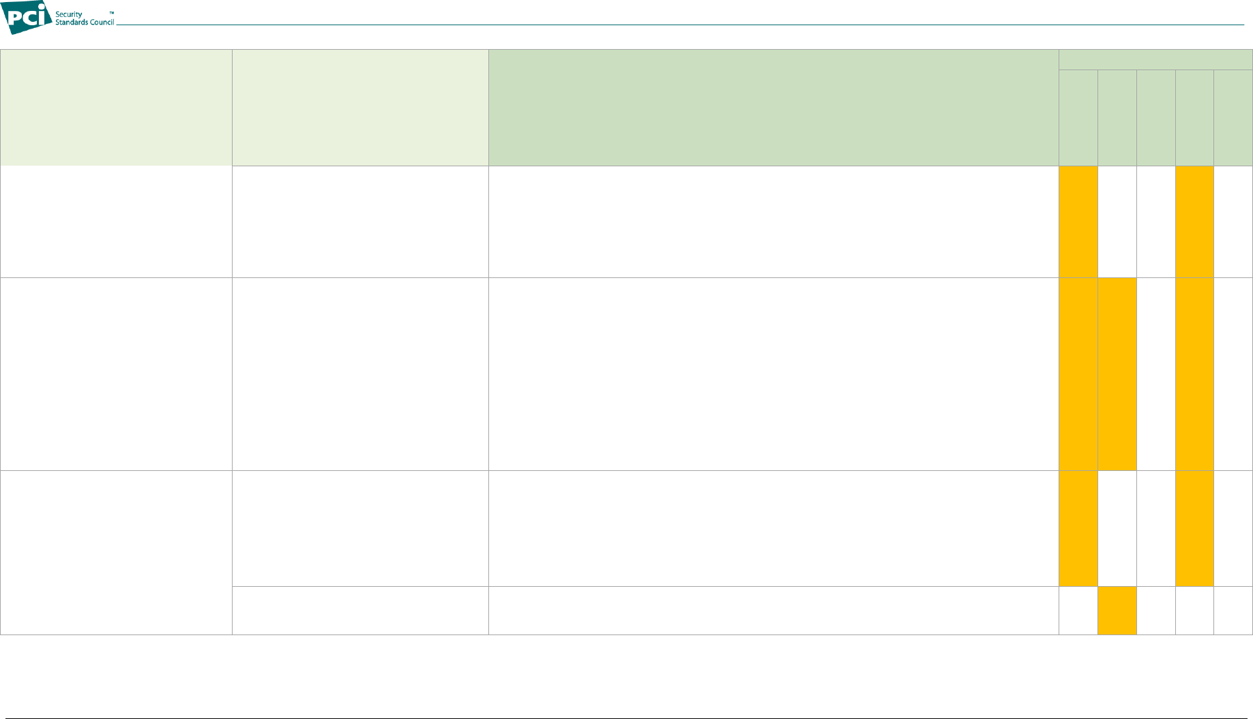Select first-row orange cell in fourth narrow column
Viewport: 1253px width, 719px height.
tap(1195, 221)
